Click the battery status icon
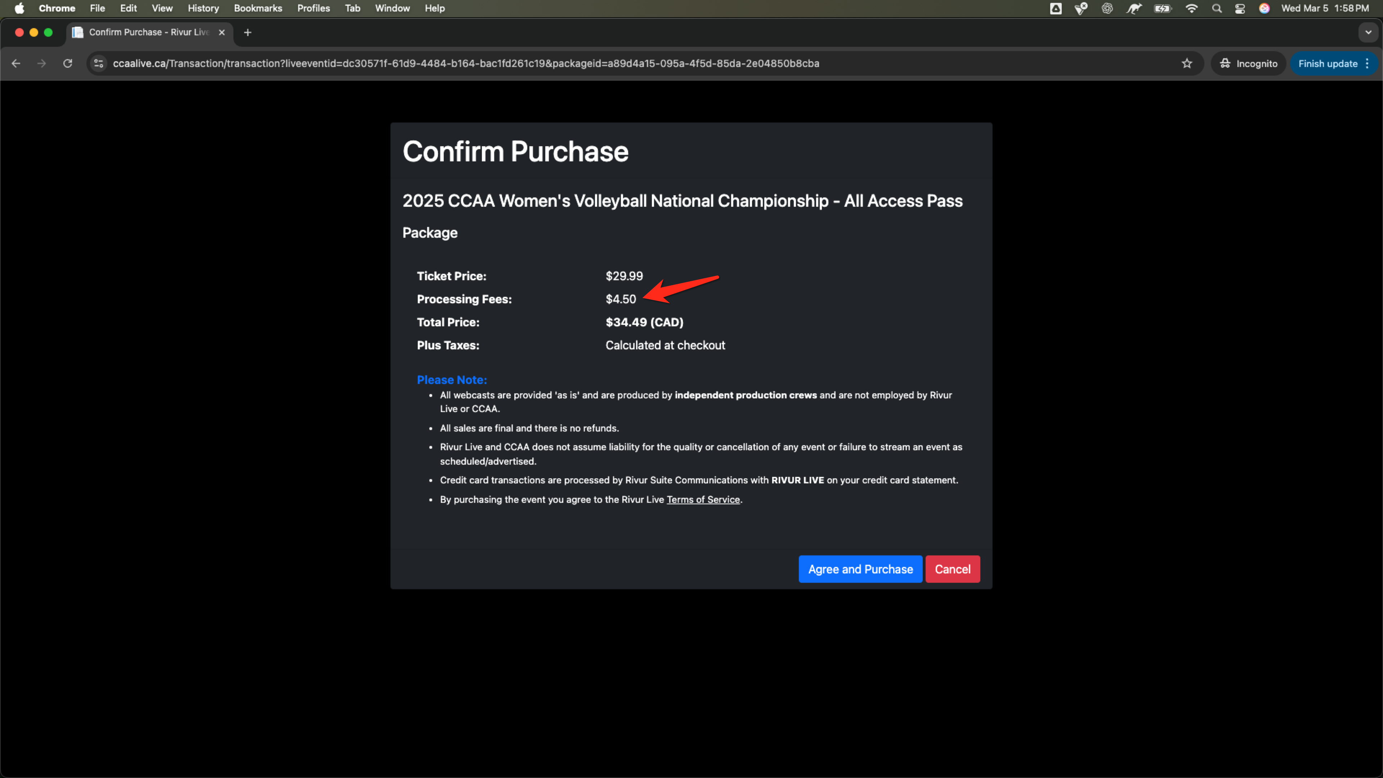This screenshot has height=778, width=1383. [1163, 8]
